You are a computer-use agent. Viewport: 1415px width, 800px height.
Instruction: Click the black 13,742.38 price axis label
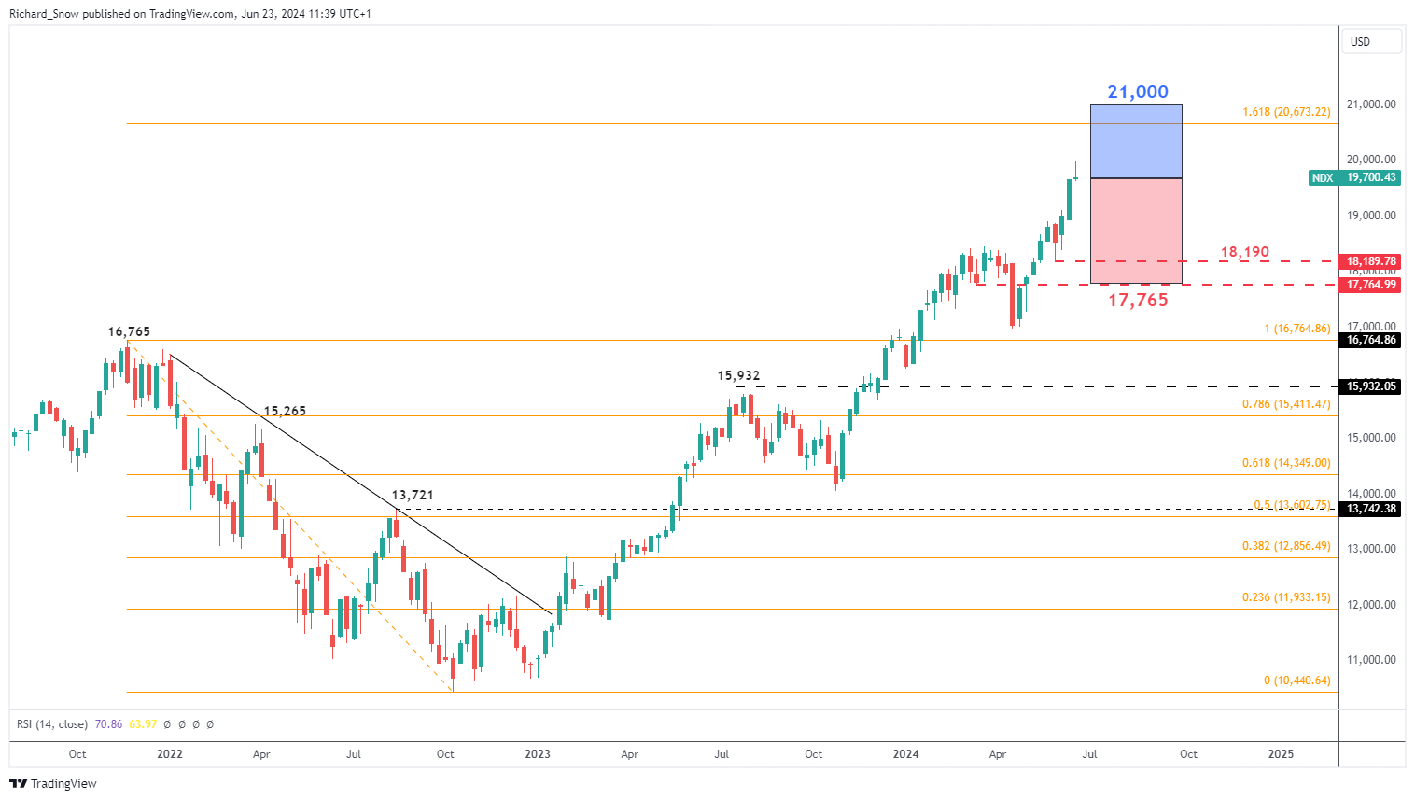coord(1370,509)
